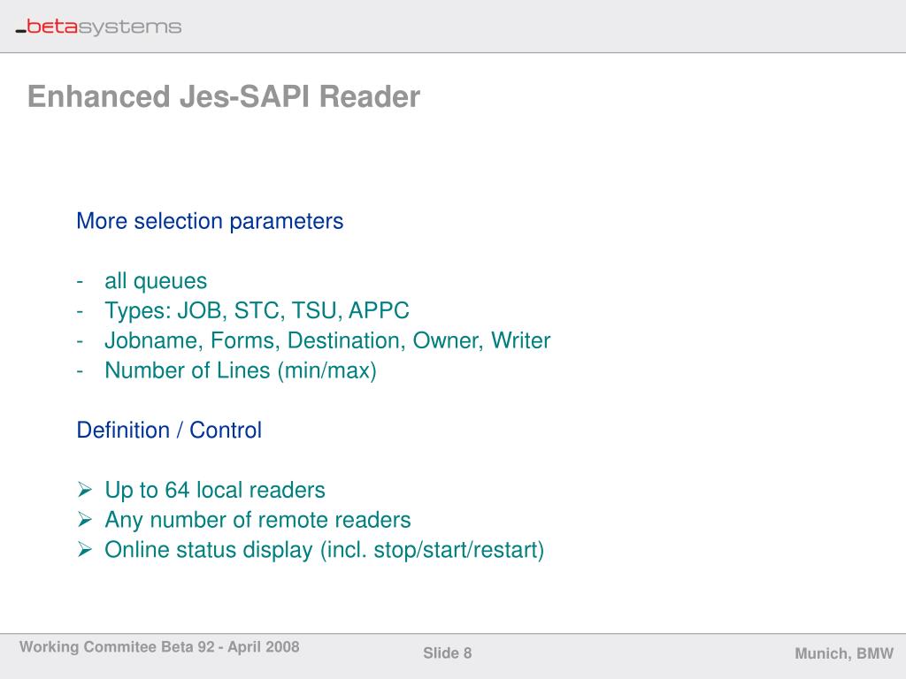The width and height of the screenshot is (906, 679).
Task: Click the Munich, BMW footer text
Action: 844,653
